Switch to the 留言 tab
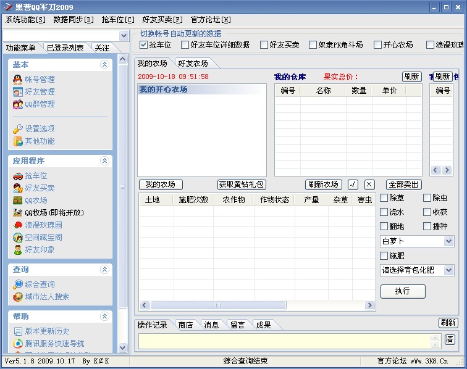This screenshot has width=467, height=369. pos(238,325)
